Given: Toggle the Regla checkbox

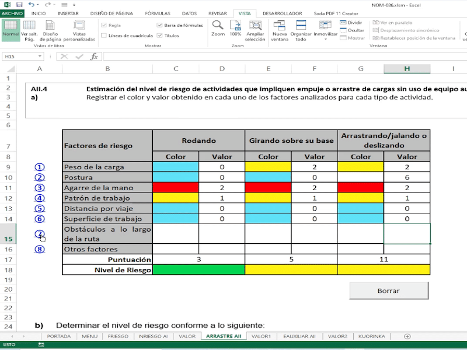Looking at the screenshot, I should tap(104, 25).
